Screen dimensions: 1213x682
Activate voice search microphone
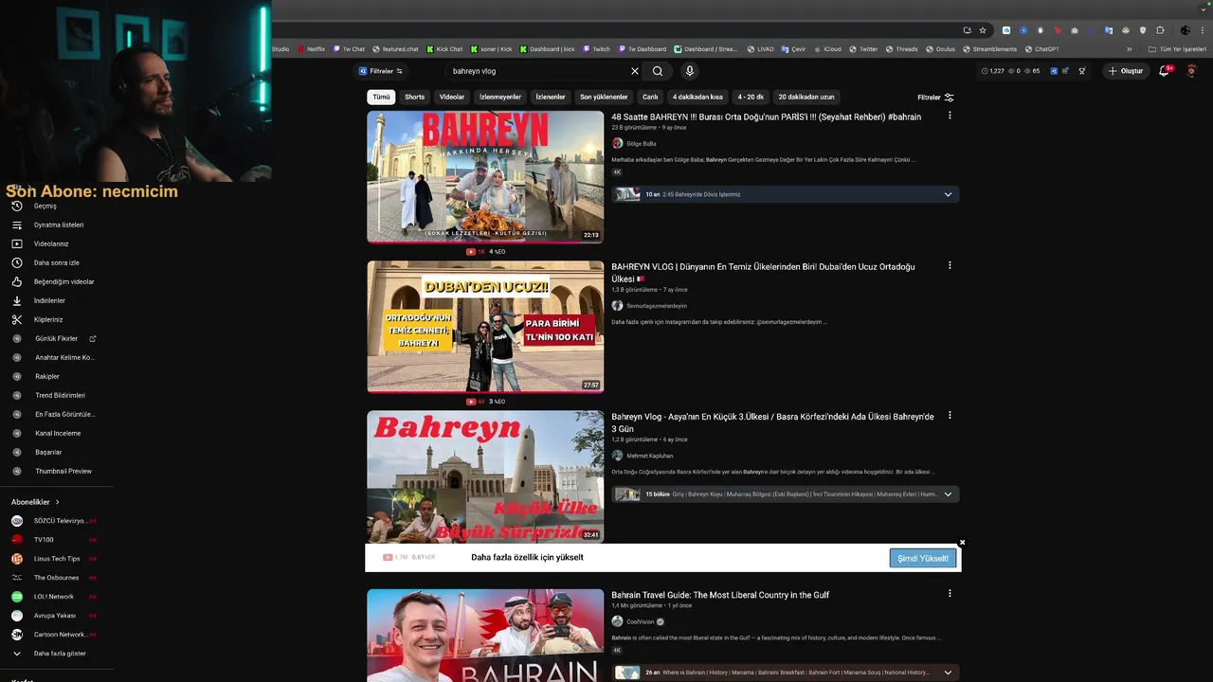[690, 71]
